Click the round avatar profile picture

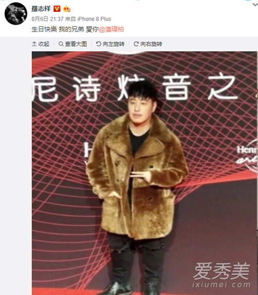(x=15, y=13)
